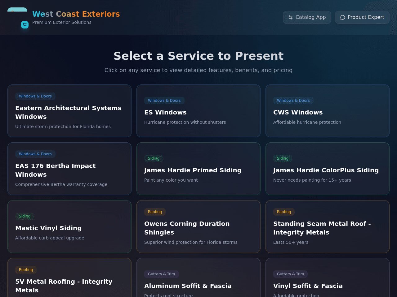The width and height of the screenshot is (397, 297).
Task: Select the Aluminum Soffit & Fascia card
Action: [198, 278]
